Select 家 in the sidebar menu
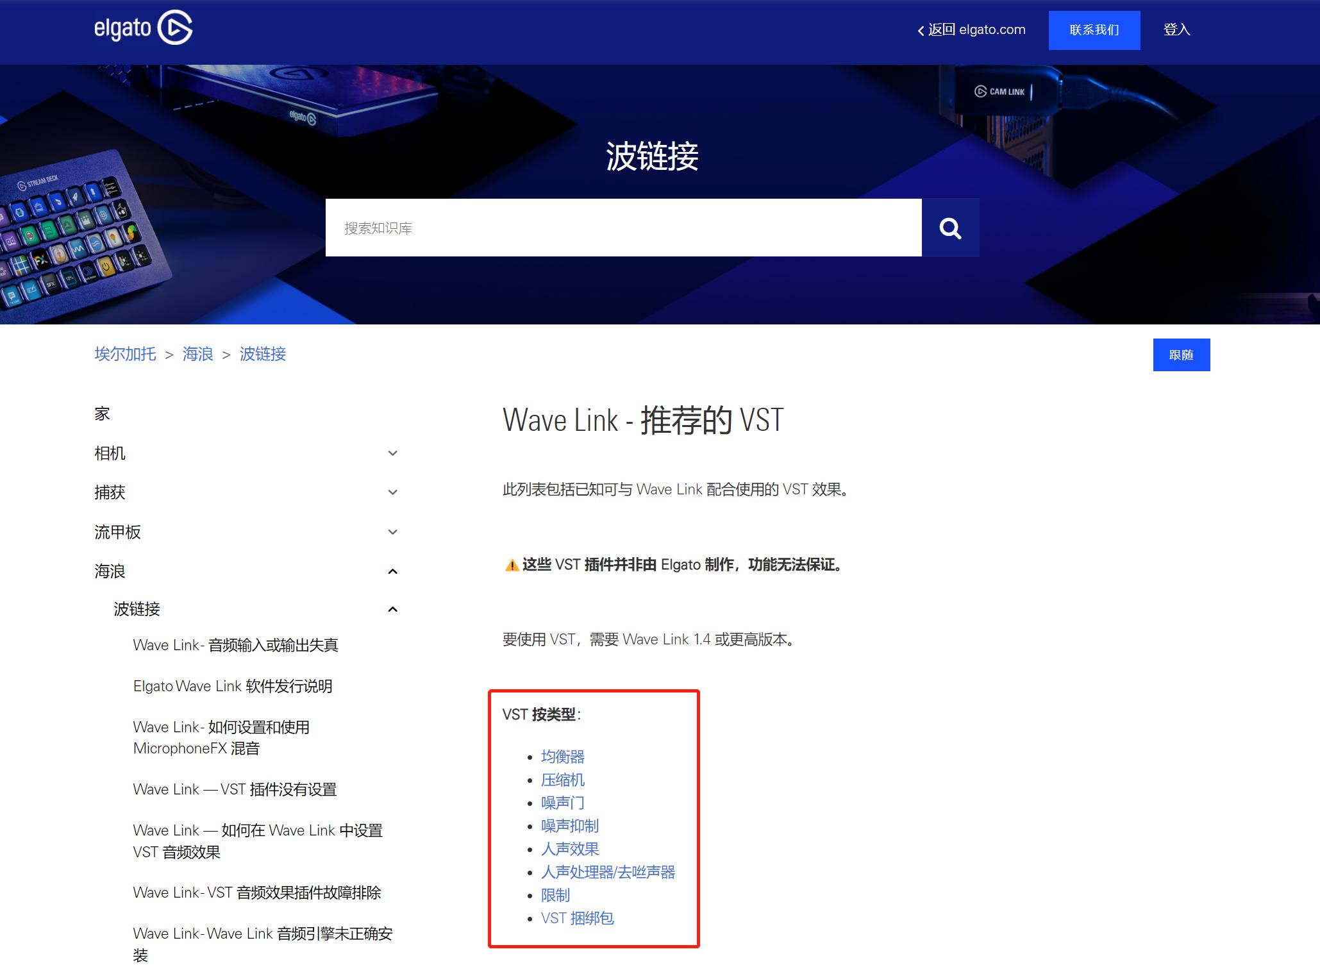1320x972 pixels. [x=103, y=414]
